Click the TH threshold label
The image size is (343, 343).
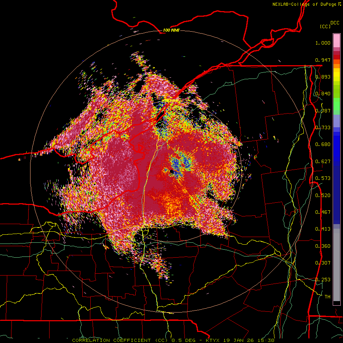327,297
